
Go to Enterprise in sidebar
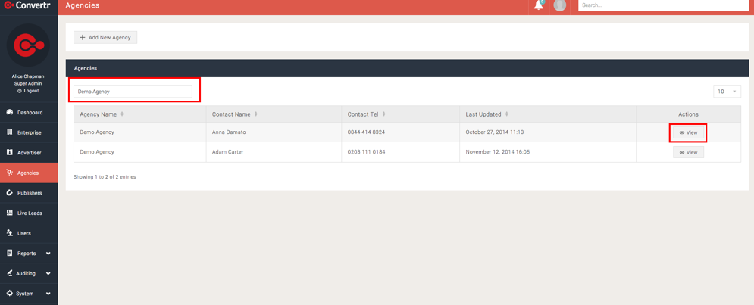click(29, 132)
